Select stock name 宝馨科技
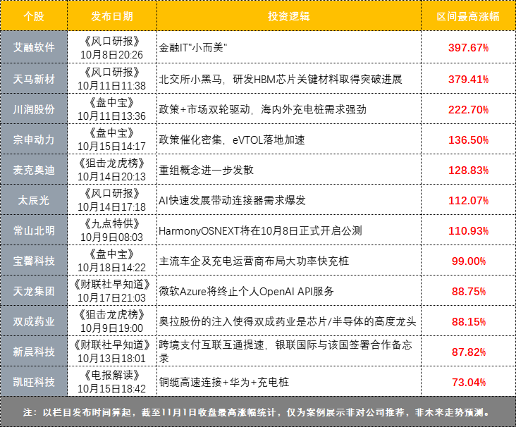Image resolution: width=516 pixels, height=427 pixels. 34,261
